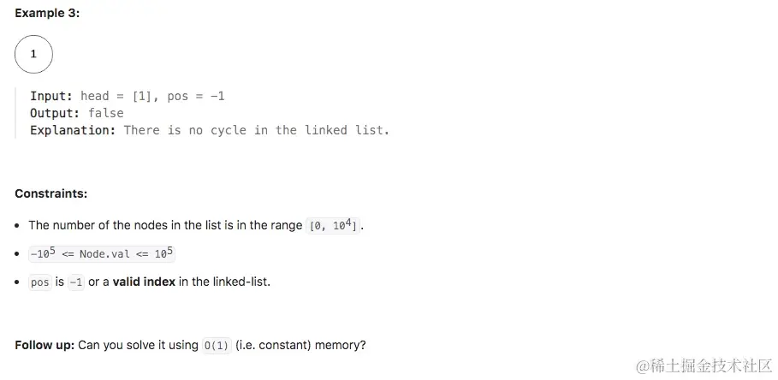Image resolution: width=778 pixels, height=380 pixels.
Task: Click the [0, 10⁴] range code badge
Action: coord(332,225)
